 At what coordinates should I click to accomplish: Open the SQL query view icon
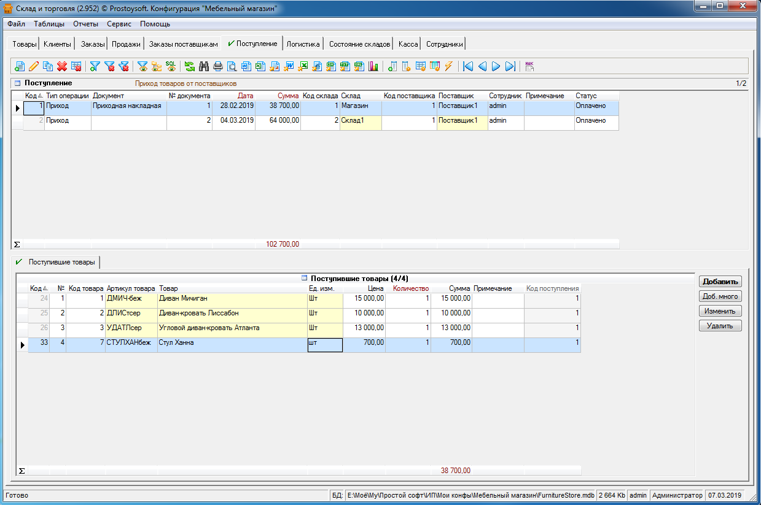click(171, 66)
